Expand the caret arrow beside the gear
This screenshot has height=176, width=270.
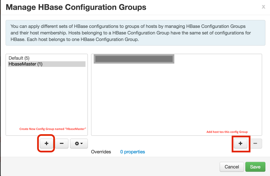point(81,144)
